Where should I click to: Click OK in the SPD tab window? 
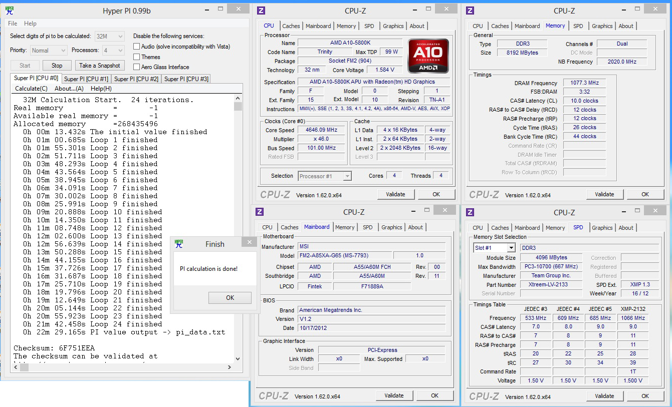[645, 396]
